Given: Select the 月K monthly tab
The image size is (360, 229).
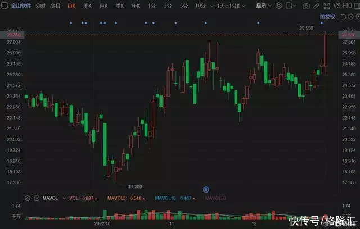Looking at the screenshot, I should tap(103, 6).
